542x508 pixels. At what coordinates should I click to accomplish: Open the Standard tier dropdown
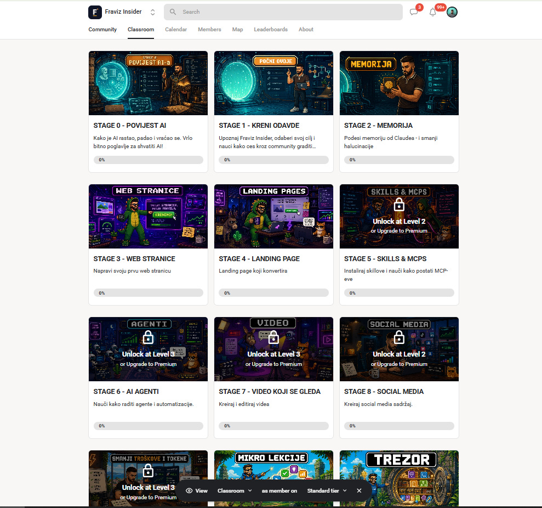327,490
